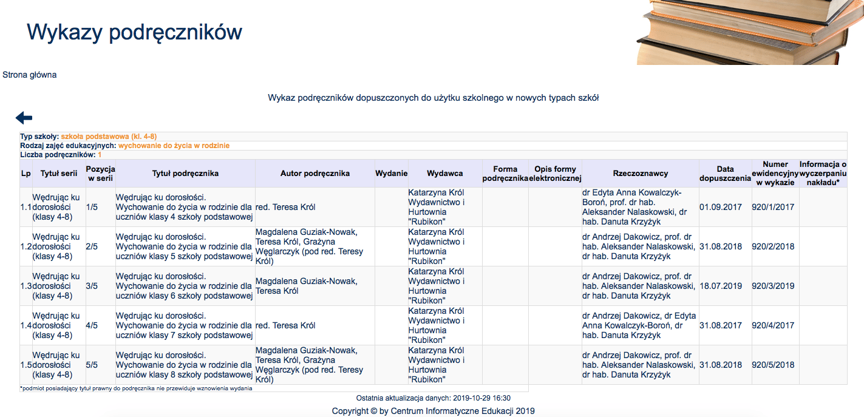
Task: Click record number 920/2/2018
Action: coord(773,246)
